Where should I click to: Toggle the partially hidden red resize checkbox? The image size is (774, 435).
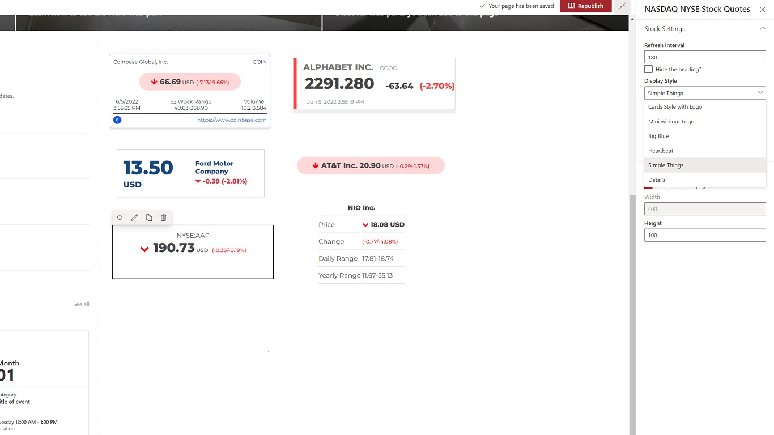[x=648, y=186]
